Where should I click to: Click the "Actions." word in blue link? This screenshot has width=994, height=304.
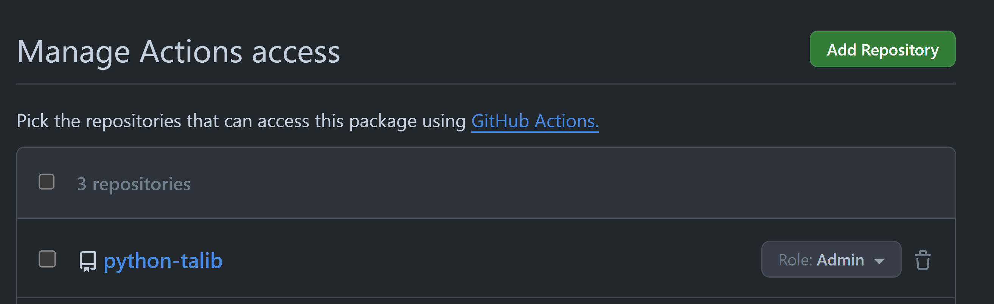click(567, 121)
